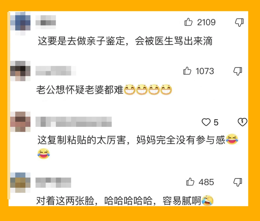Dislike the comment about 亲子鉴定
Viewport: 260px width, 221px height.
click(x=239, y=22)
